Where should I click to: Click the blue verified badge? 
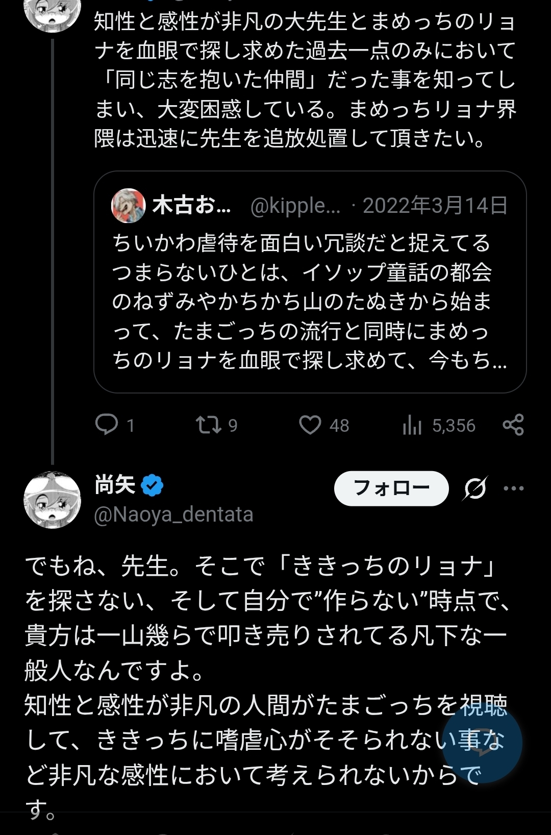pos(152,485)
